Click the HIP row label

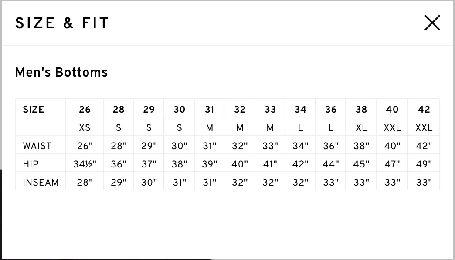coord(31,164)
